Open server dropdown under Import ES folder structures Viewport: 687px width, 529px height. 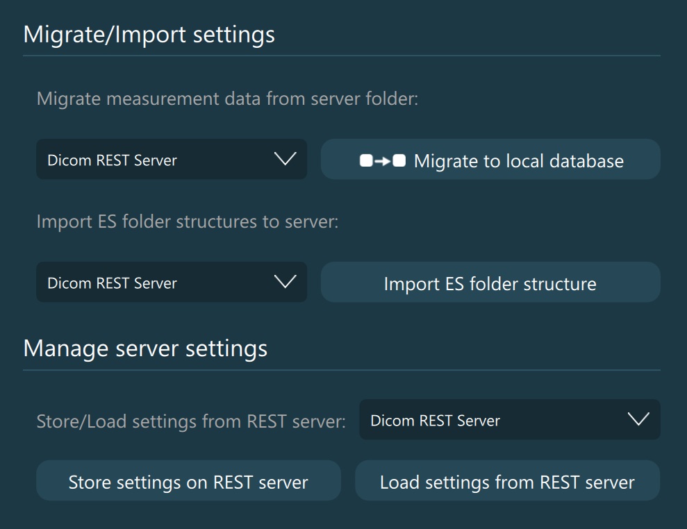[x=172, y=283]
